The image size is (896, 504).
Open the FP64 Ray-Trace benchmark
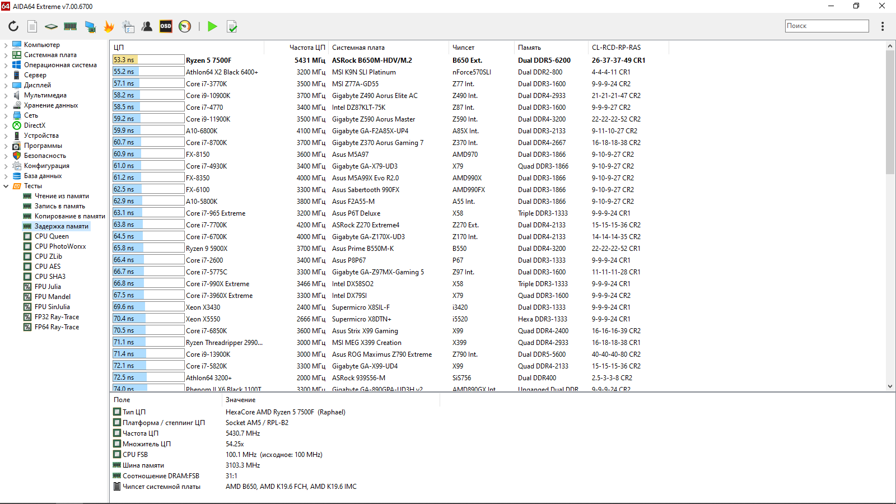57,327
